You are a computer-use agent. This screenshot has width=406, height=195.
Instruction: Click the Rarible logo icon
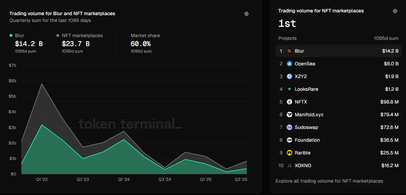point(289,153)
